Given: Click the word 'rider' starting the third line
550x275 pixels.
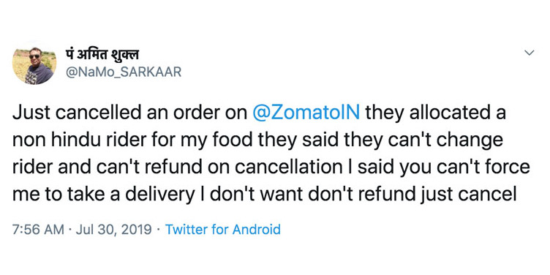Looking at the screenshot, I should pyautogui.click(x=33, y=167).
